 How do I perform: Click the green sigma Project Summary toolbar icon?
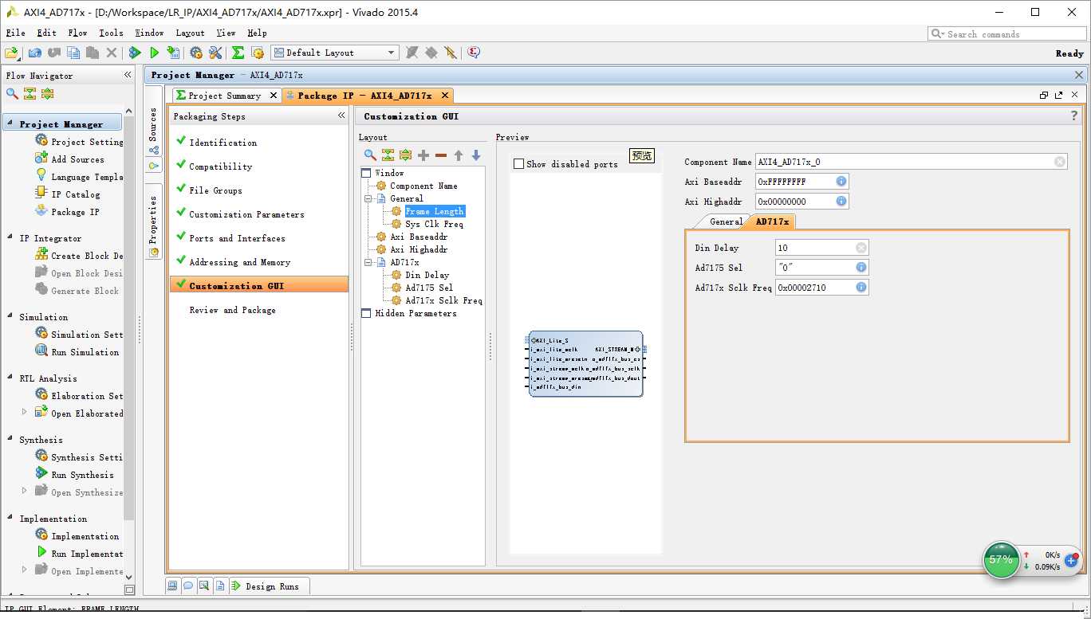(238, 53)
